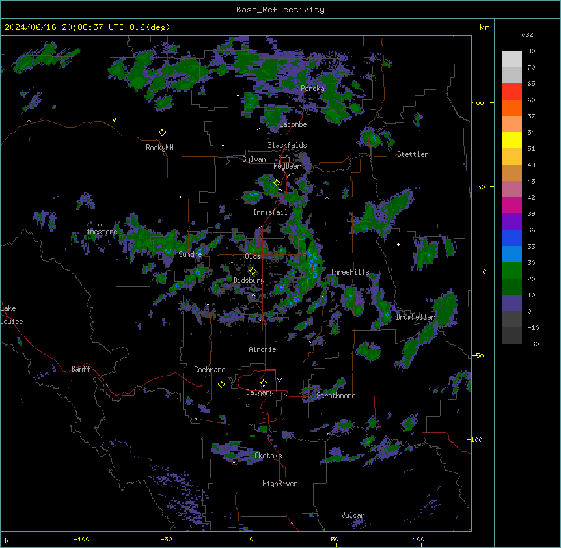
Task: Click the RockyMH label
Action: (159, 148)
